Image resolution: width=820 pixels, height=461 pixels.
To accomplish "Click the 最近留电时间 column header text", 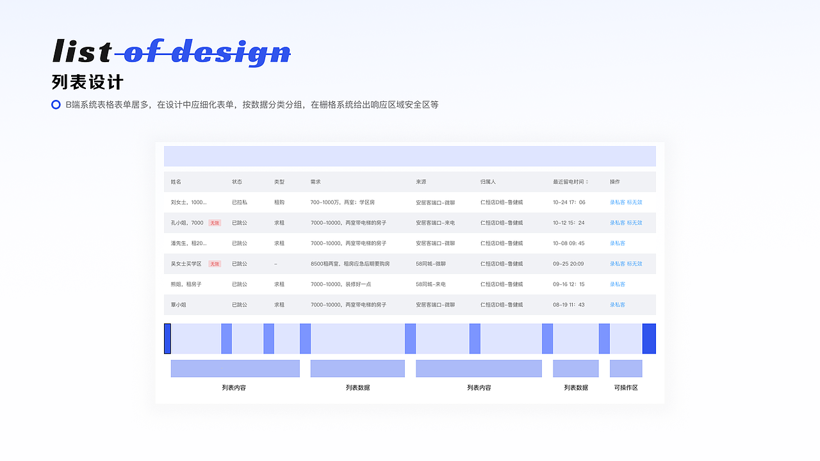I will pos(568,182).
